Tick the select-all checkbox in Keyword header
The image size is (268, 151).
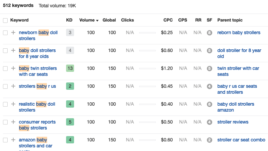pyautogui.click(x=5, y=21)
